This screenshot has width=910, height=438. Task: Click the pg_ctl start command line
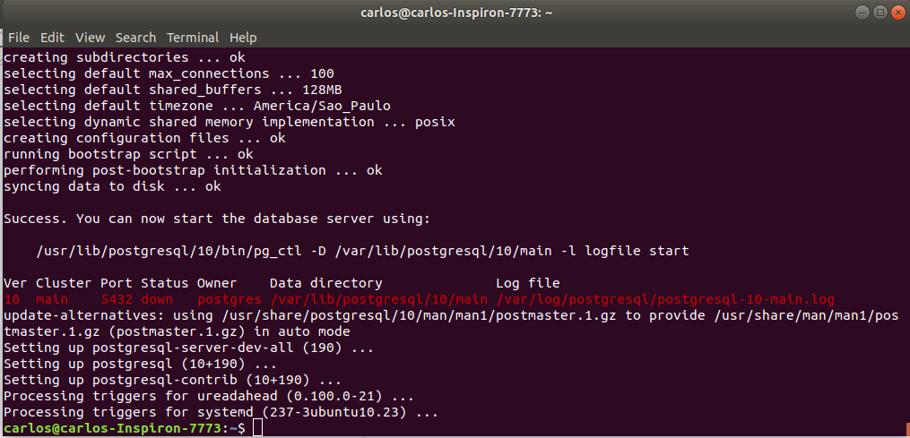pos(363,251)
